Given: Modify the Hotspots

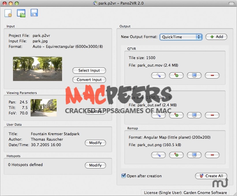Looking at the screenshot, I should click(95, 165).
